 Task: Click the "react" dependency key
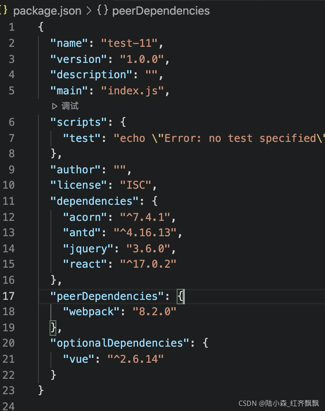85,264
